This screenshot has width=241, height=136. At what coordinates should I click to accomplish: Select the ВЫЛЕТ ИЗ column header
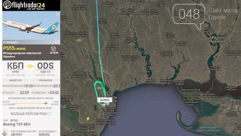(15, 80)
